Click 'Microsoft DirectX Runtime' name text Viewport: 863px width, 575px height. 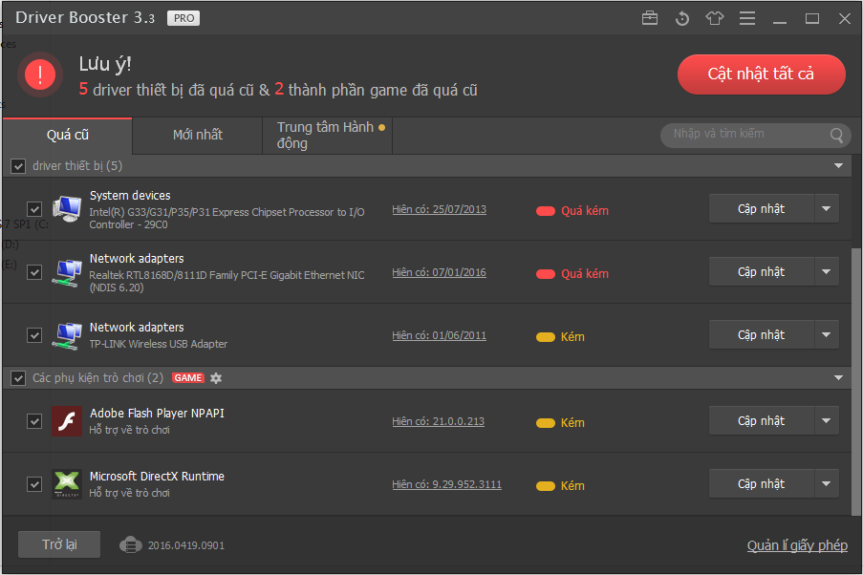pos(157,477)
